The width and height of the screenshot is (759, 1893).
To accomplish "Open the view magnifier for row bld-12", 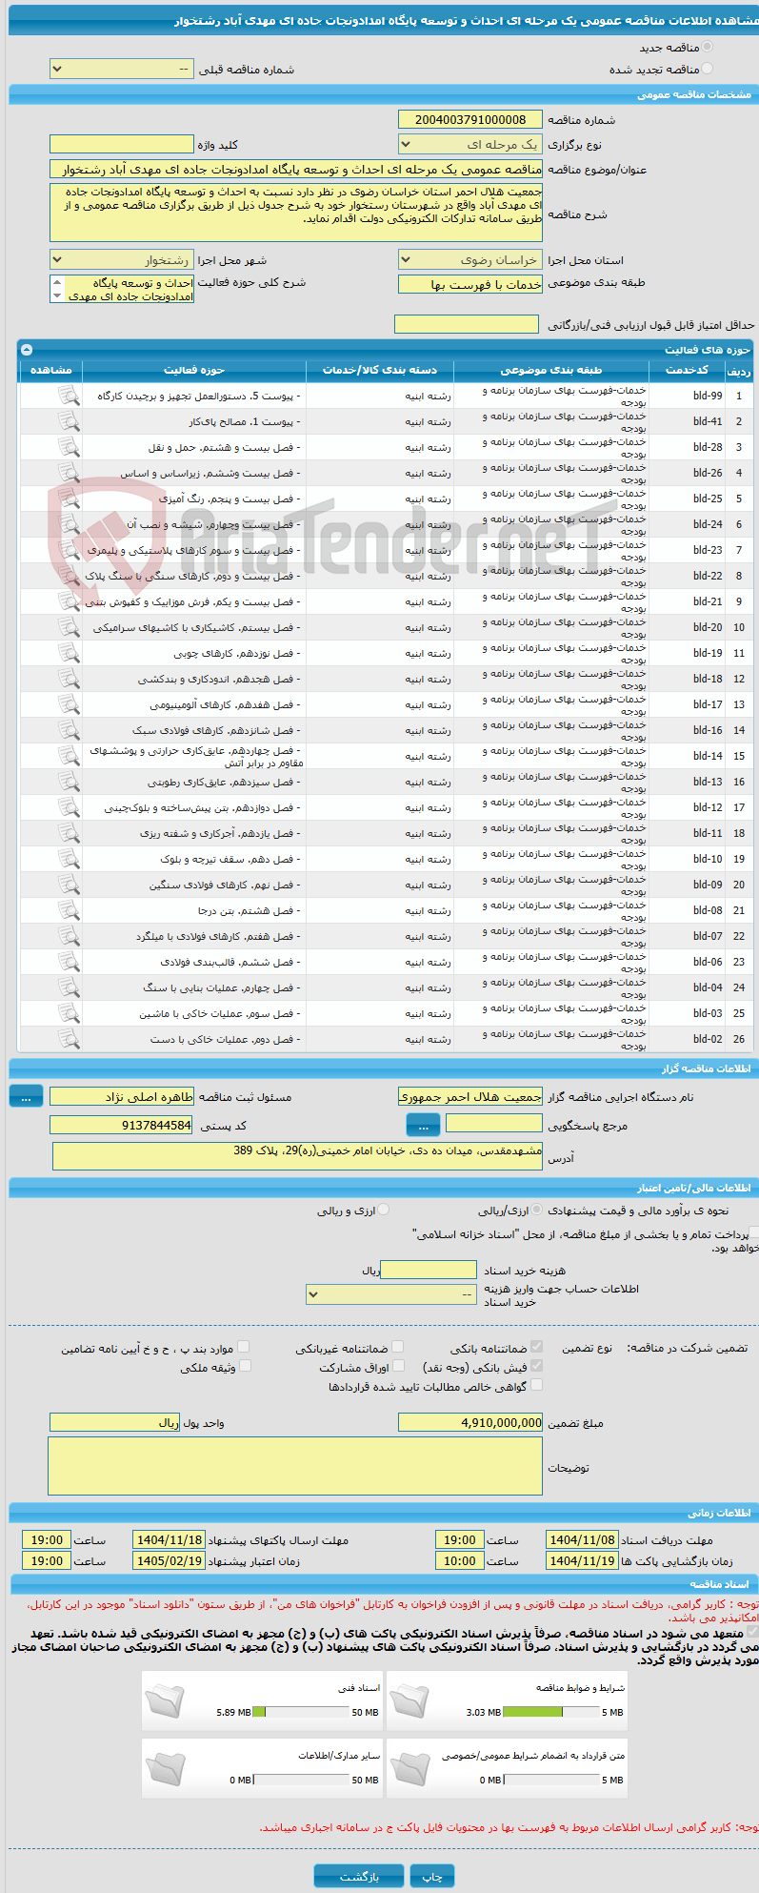I will 69,807.
